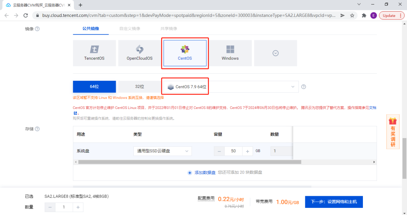The height and width of the screenshot is (215, 407).
Task: Click the 添加数据盘 link
Action: coord(205,173)
